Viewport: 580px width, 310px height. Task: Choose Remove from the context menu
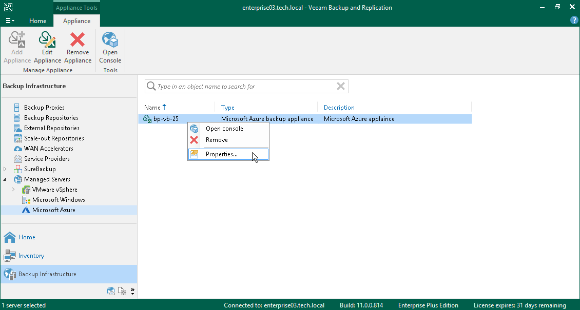coord(228,140)
